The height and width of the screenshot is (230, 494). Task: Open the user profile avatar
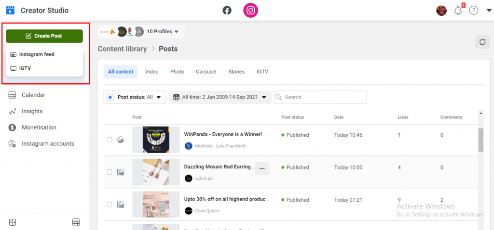(441, 11)
